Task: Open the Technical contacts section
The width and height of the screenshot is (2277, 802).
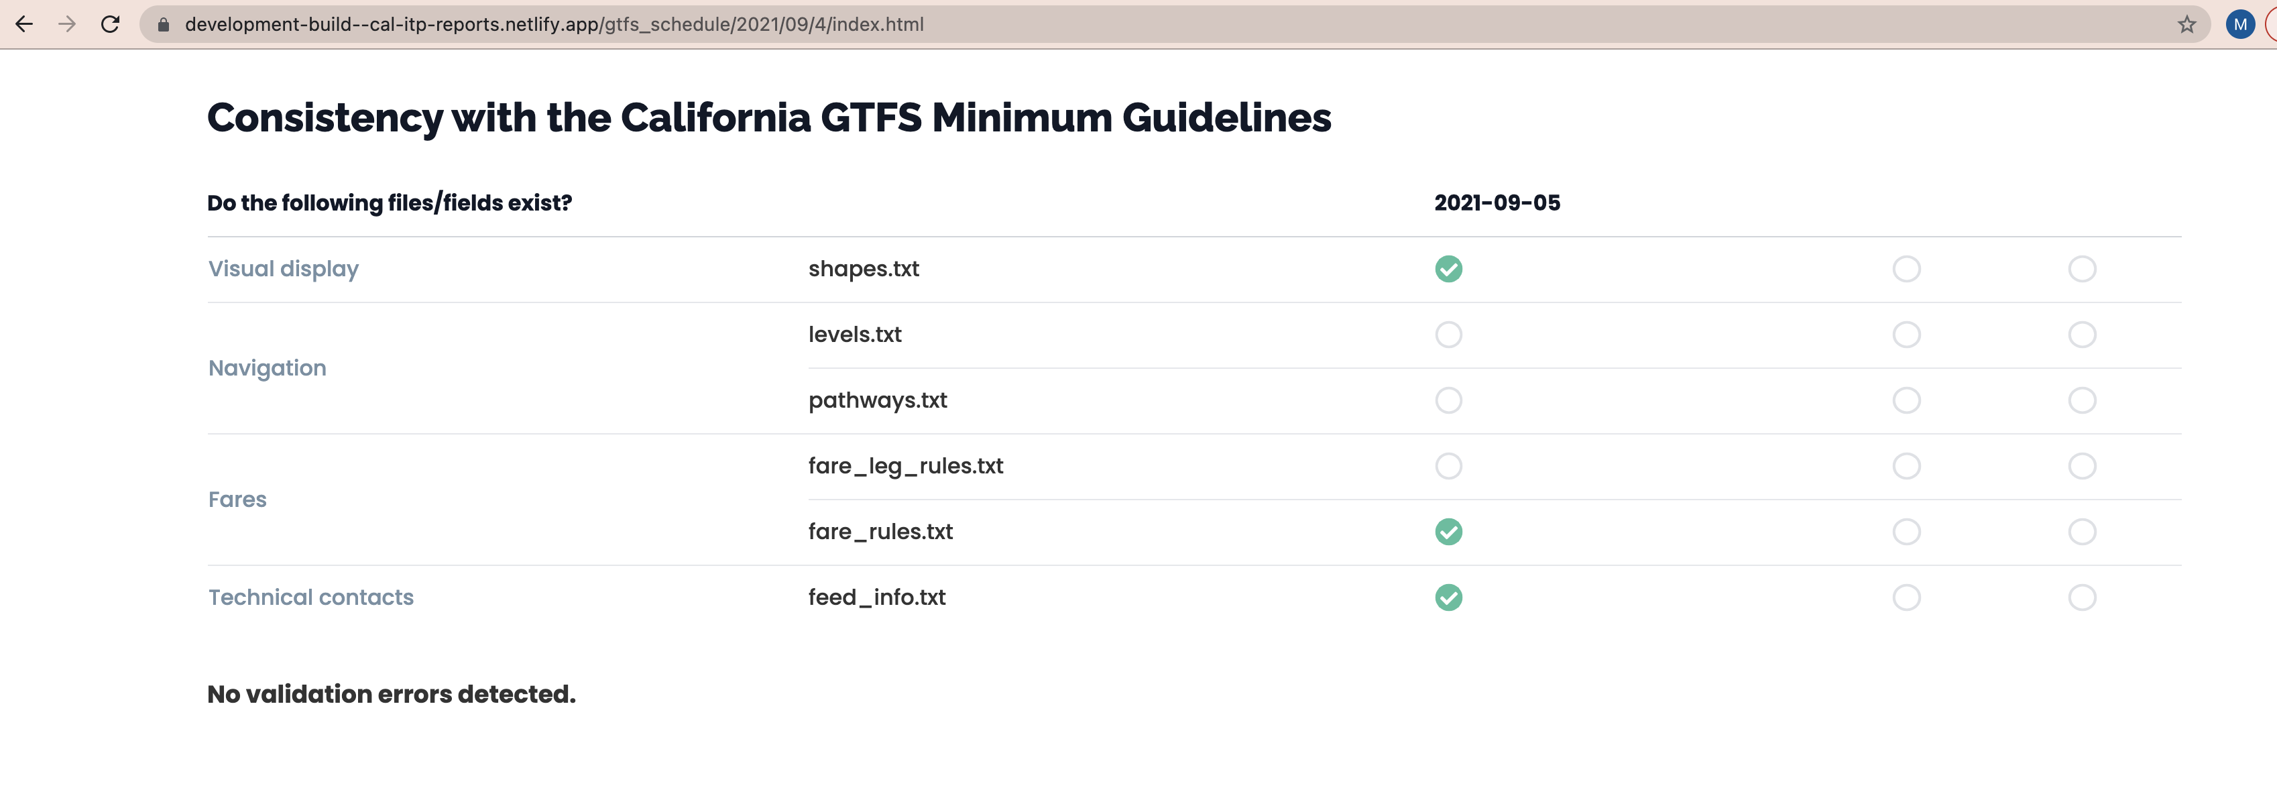Action: pos(310,597)
